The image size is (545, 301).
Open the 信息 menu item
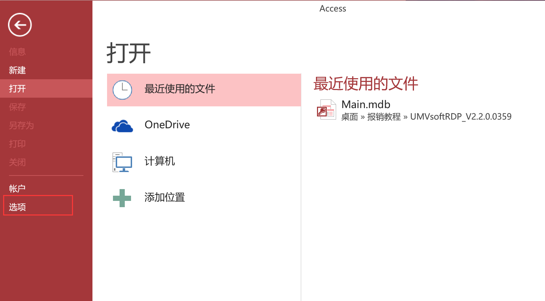click(x=46, y=52)
